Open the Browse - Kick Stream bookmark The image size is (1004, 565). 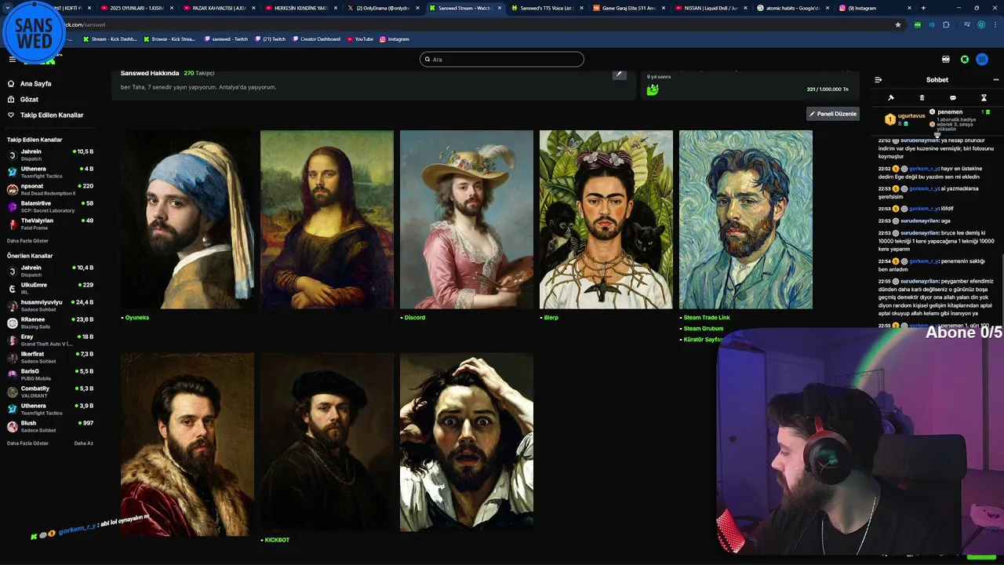[x=169, y=38]
